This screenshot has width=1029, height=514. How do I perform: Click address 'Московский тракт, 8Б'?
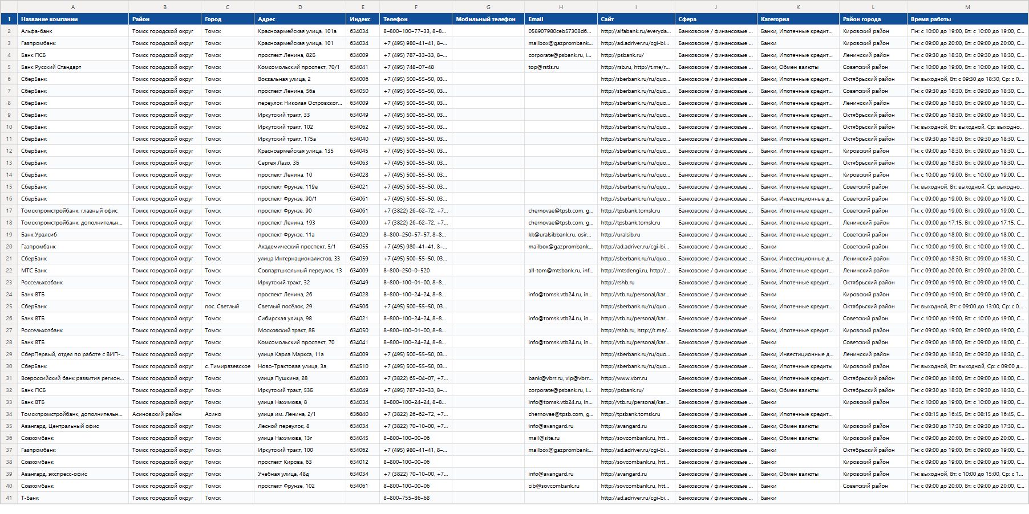(300, 331)
